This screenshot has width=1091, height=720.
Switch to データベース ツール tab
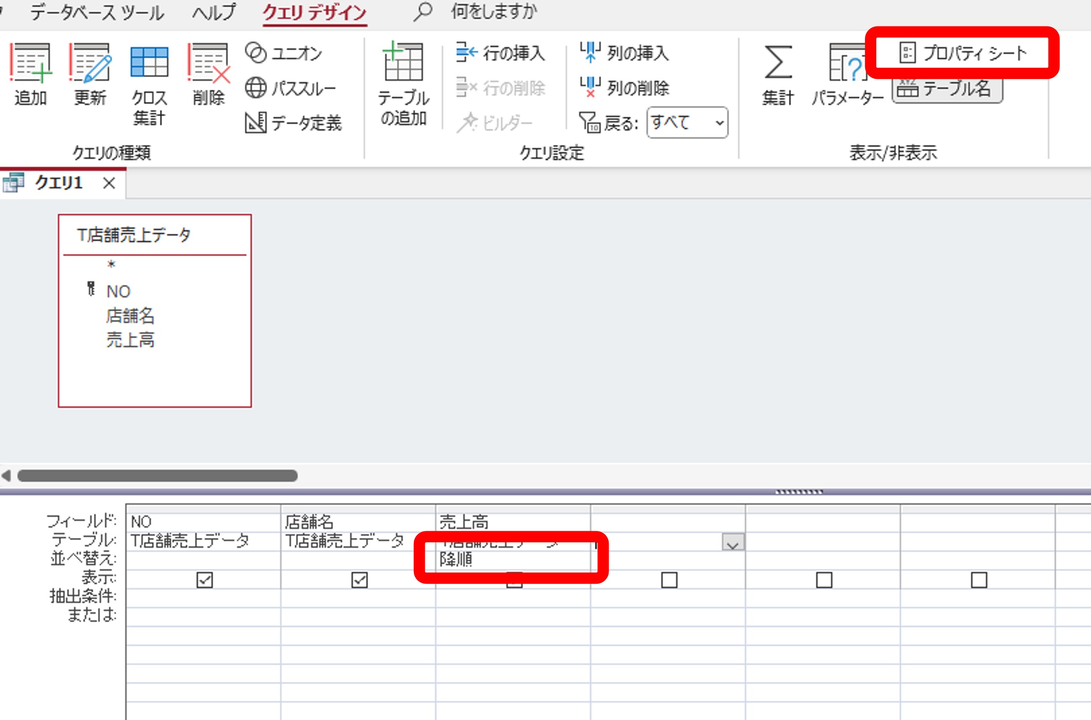tap(97, 13)
